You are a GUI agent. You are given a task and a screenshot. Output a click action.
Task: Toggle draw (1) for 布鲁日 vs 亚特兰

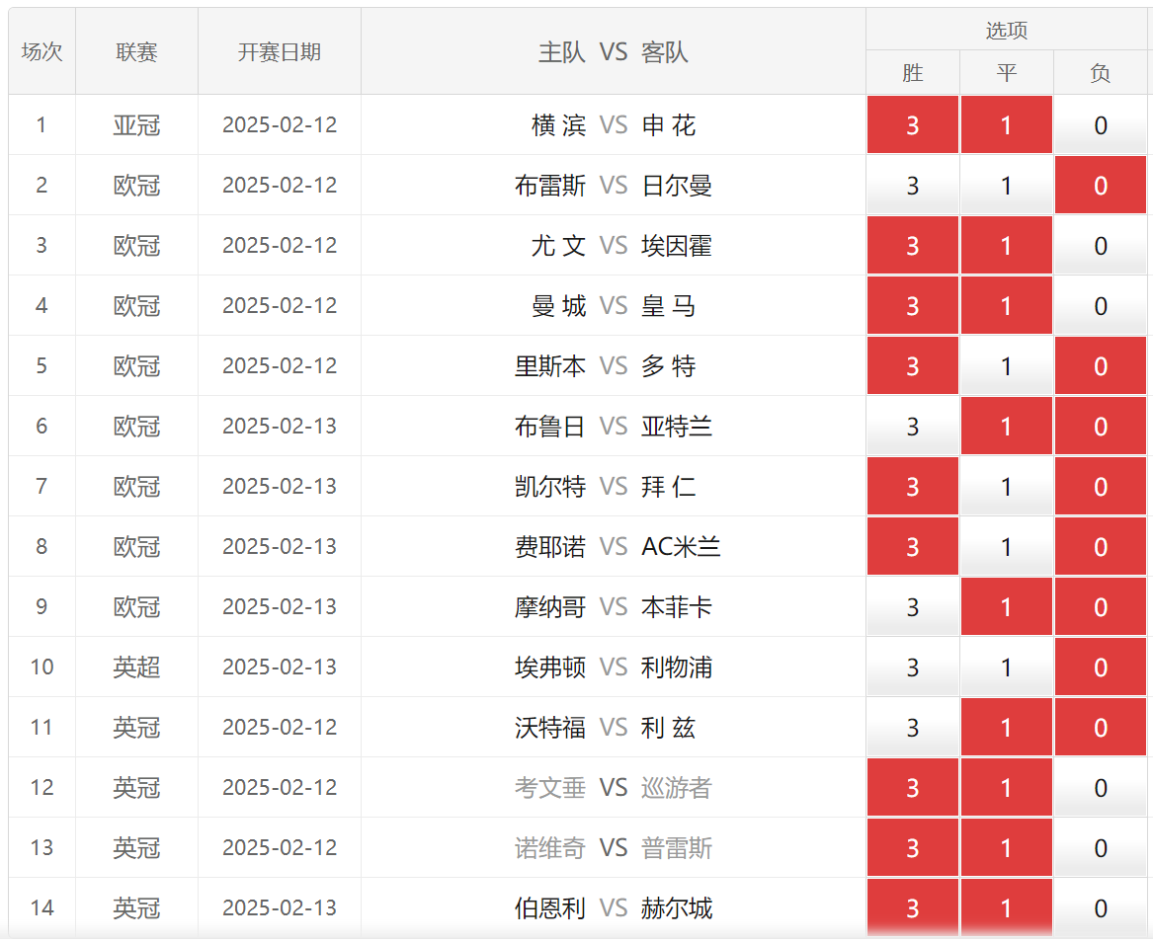[1006, 427]
